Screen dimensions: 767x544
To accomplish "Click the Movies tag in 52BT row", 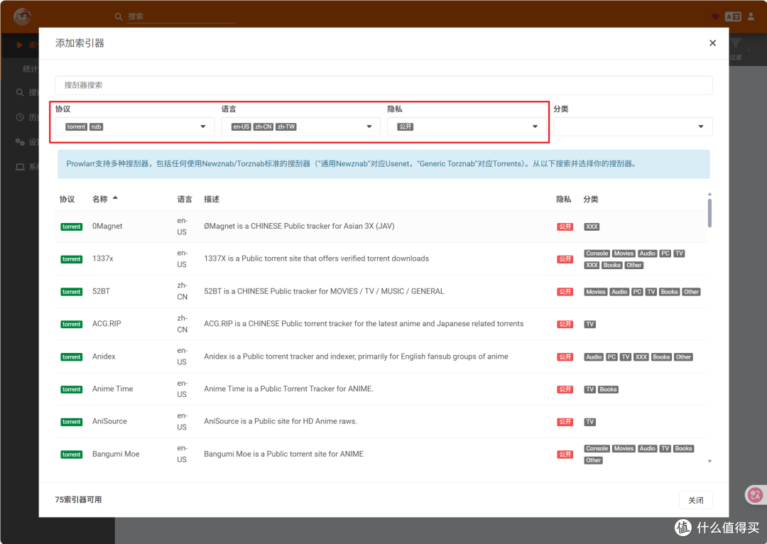I will tap(595, 292).
